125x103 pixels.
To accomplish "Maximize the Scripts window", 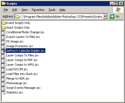I will pyautogui.click(x=116, y=4).
